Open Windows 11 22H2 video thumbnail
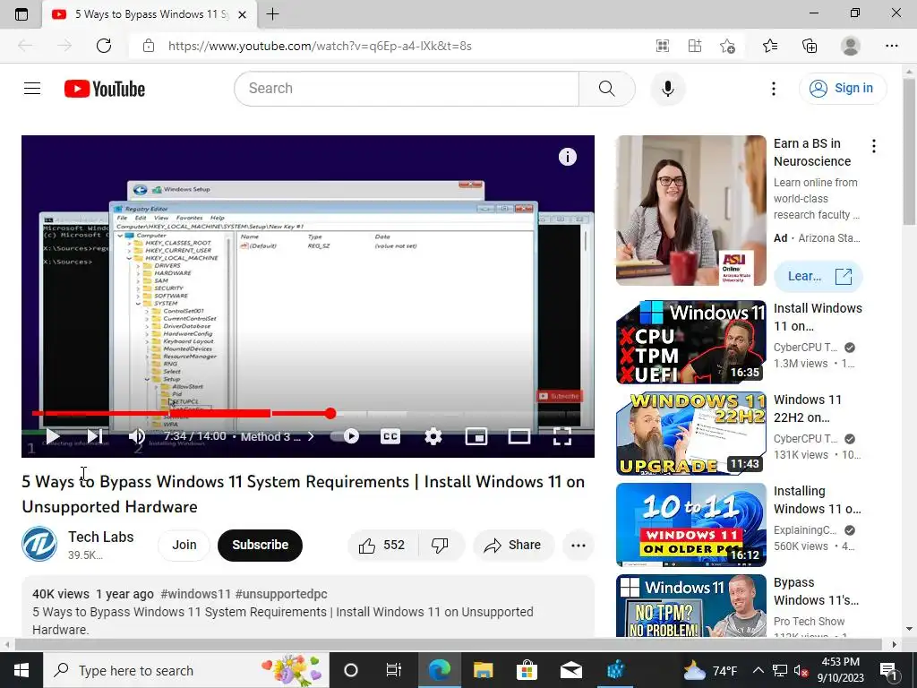The image size is (917, 688). pyautogui.click(x=690, y=434)
